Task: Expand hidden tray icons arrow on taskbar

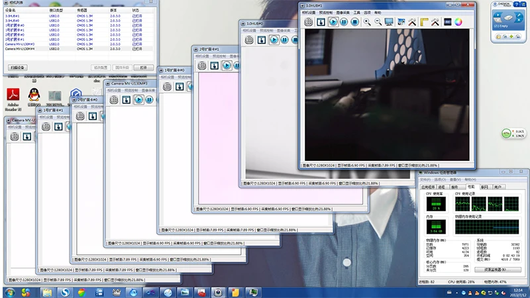Action: (x=456, y=293)
